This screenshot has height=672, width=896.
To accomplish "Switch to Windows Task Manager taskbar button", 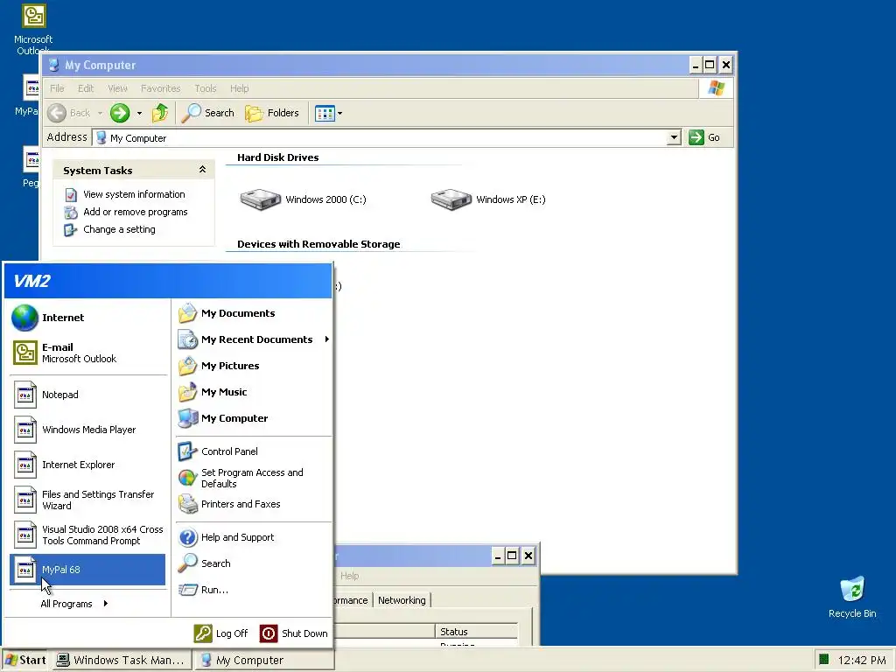I will (x=122, y=660).
